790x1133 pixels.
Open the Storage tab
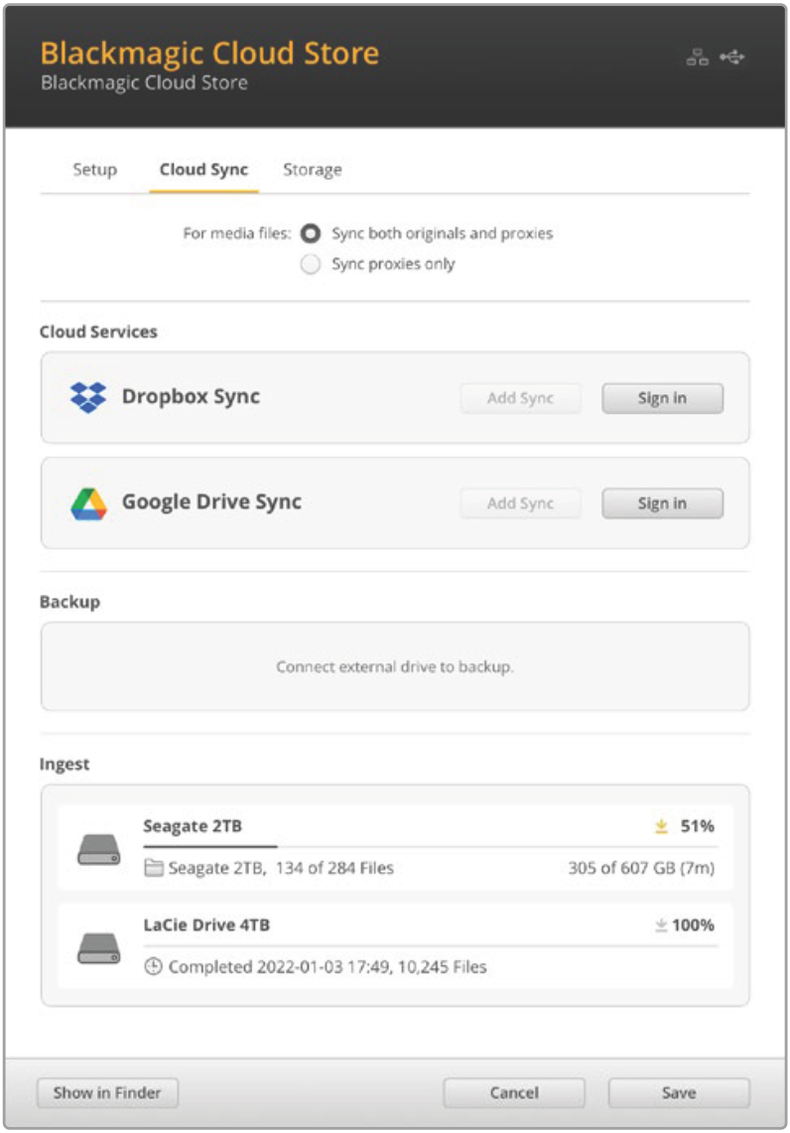click(x=313, y=170)
